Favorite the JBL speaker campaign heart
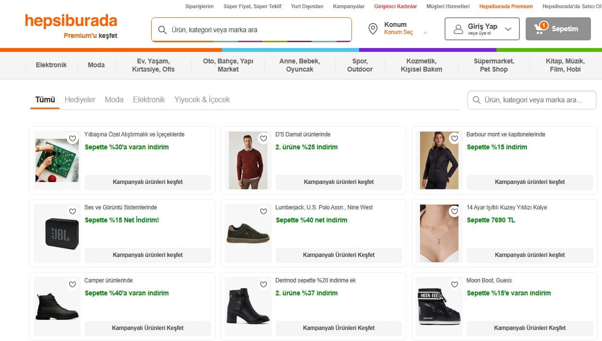The width and height of the screenshot is (602, 341). 72,211
